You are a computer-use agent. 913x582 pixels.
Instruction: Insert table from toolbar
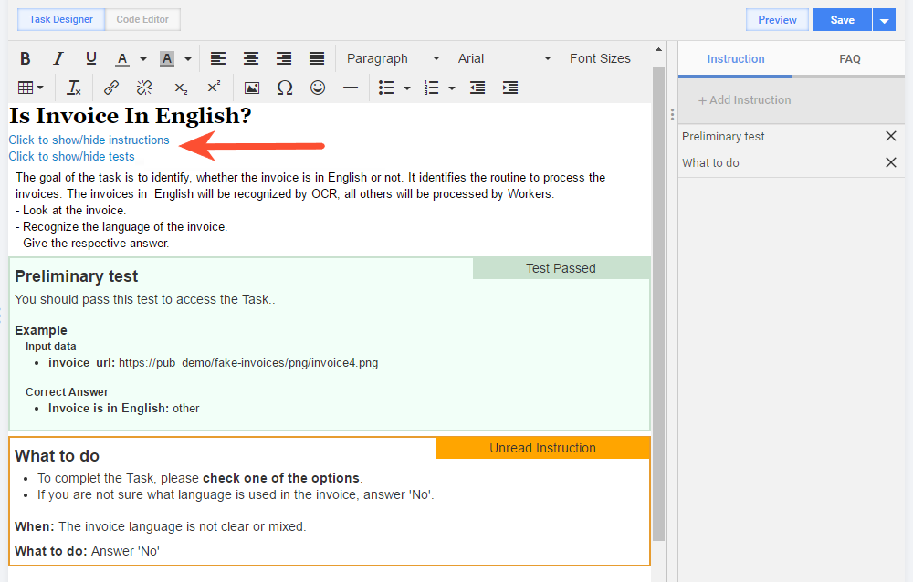point(30,88)
